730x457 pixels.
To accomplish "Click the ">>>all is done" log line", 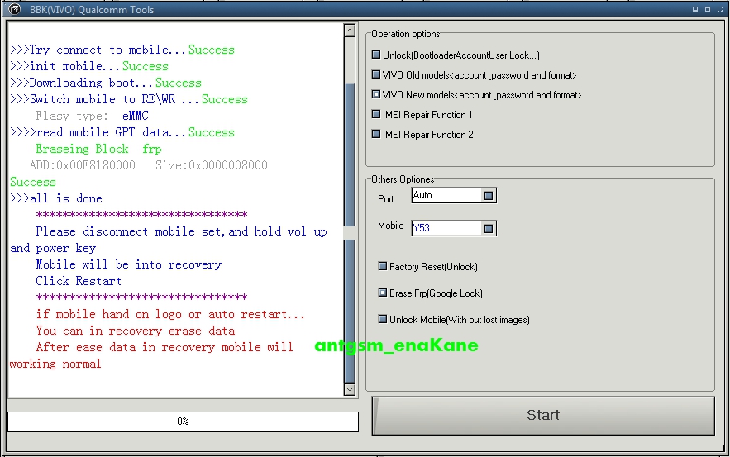I will (x=56, y=198).
